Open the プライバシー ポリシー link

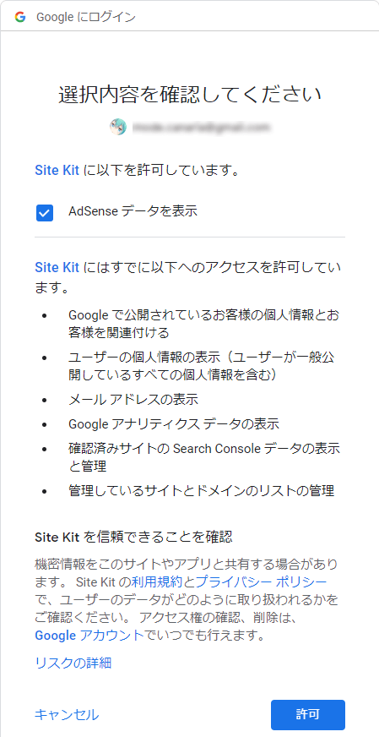[261, 581]
